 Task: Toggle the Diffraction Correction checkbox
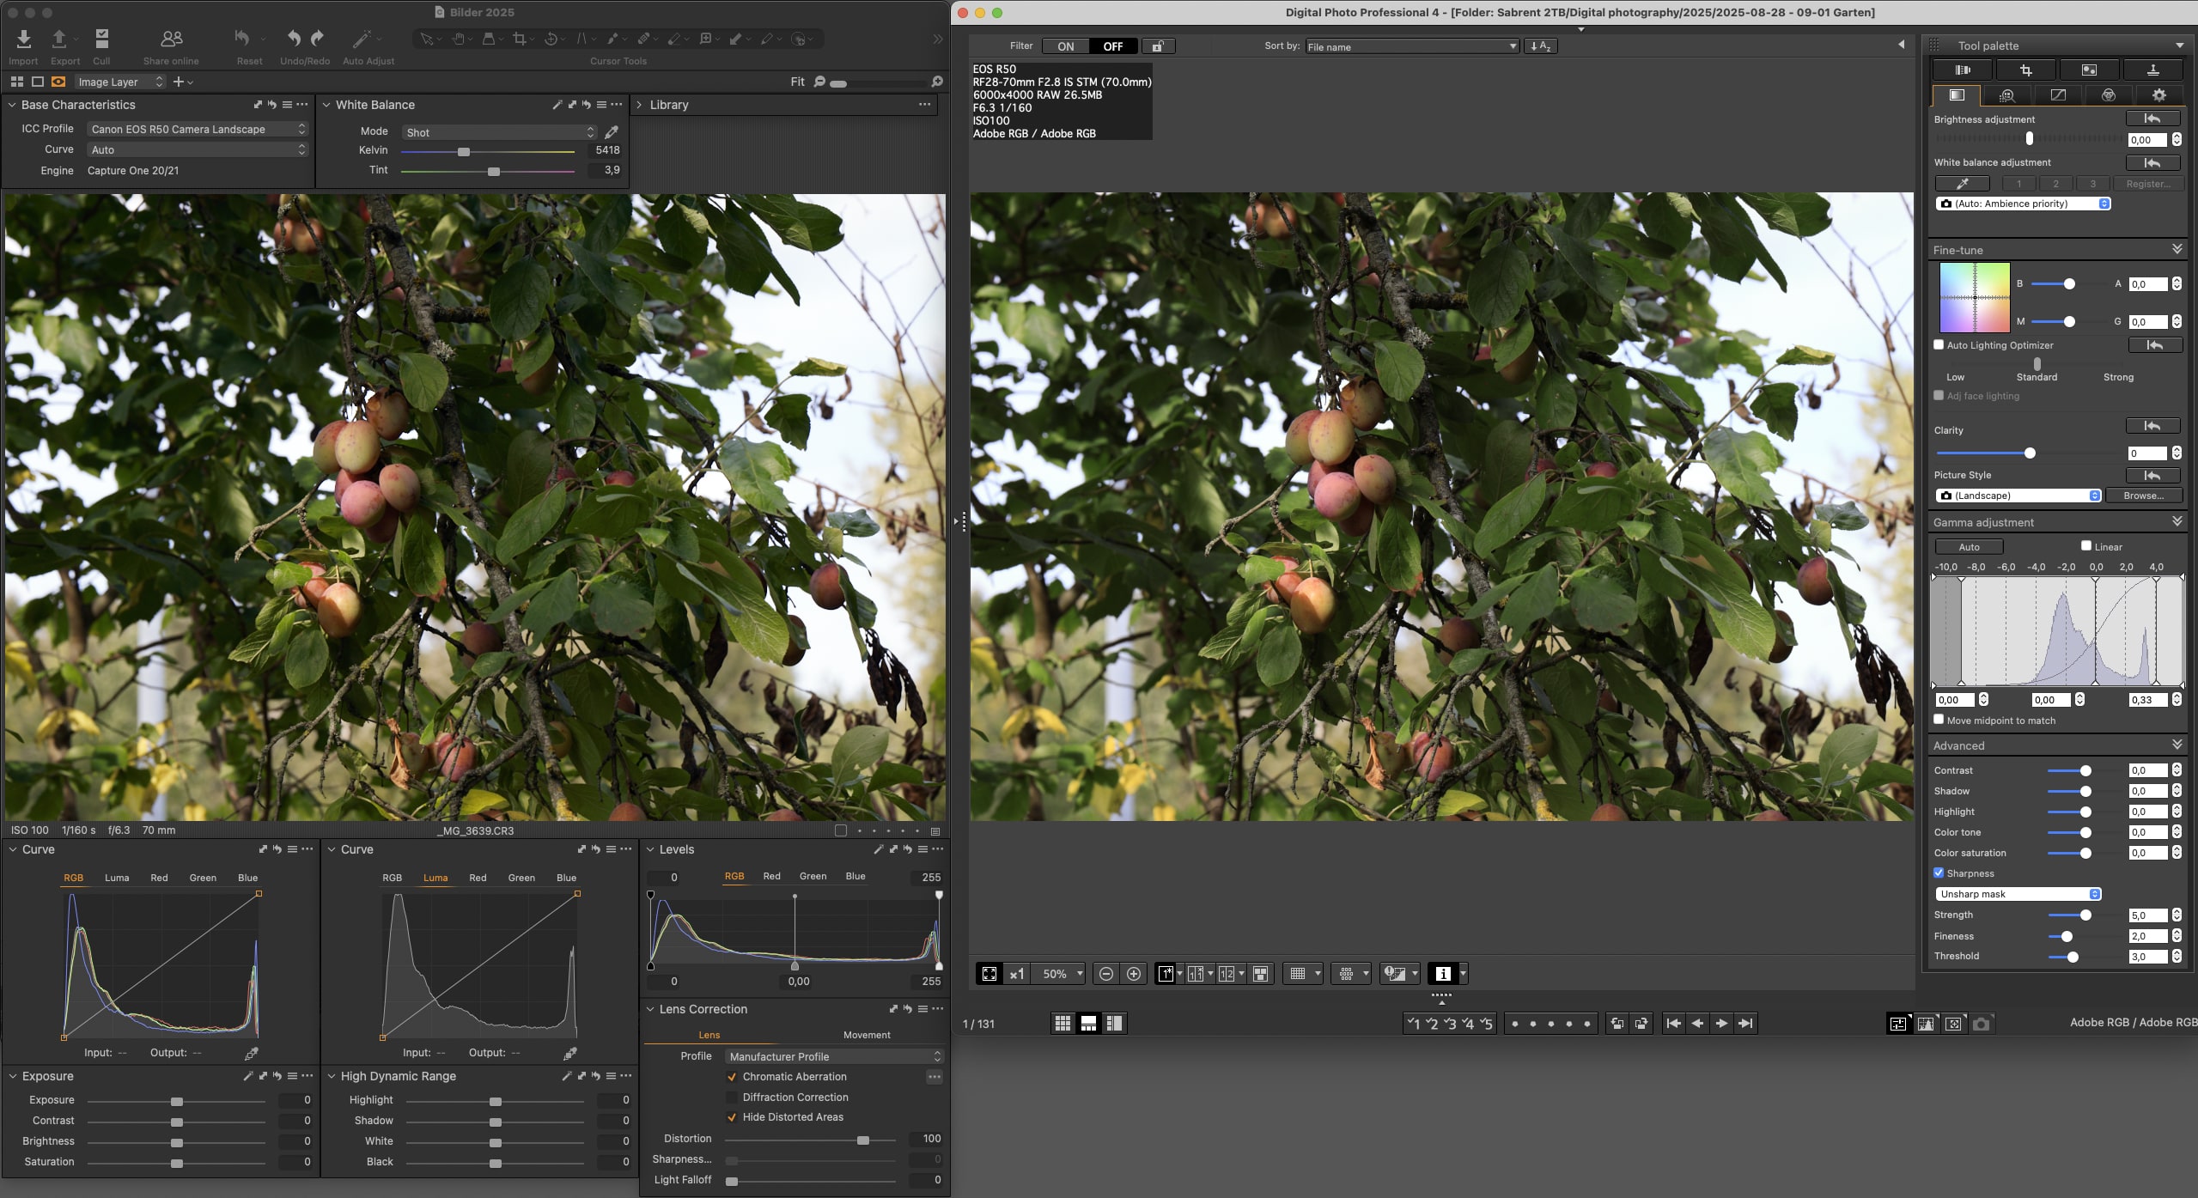(732, 1098)
